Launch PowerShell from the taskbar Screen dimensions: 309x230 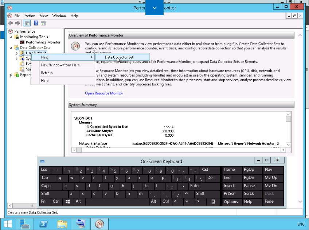(x=43, y=224)
